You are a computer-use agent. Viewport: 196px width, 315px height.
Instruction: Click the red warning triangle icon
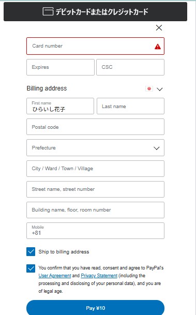[158, 47]
